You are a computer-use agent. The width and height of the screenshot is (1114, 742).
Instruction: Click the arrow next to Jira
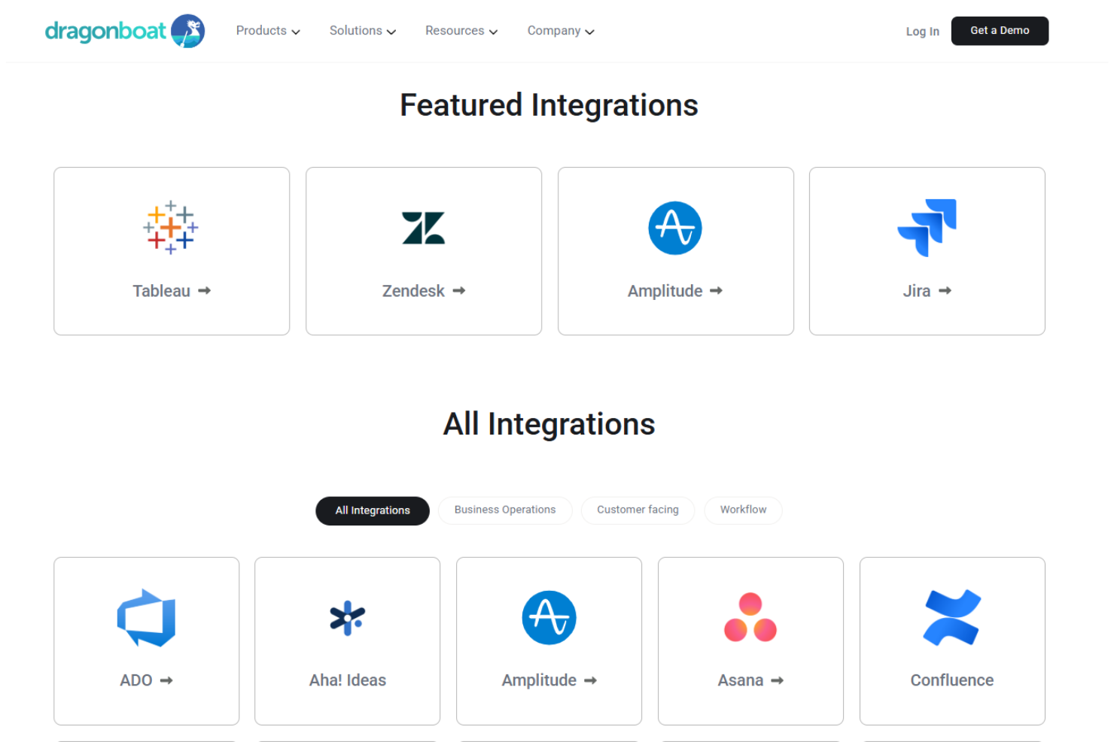(945, 291)
